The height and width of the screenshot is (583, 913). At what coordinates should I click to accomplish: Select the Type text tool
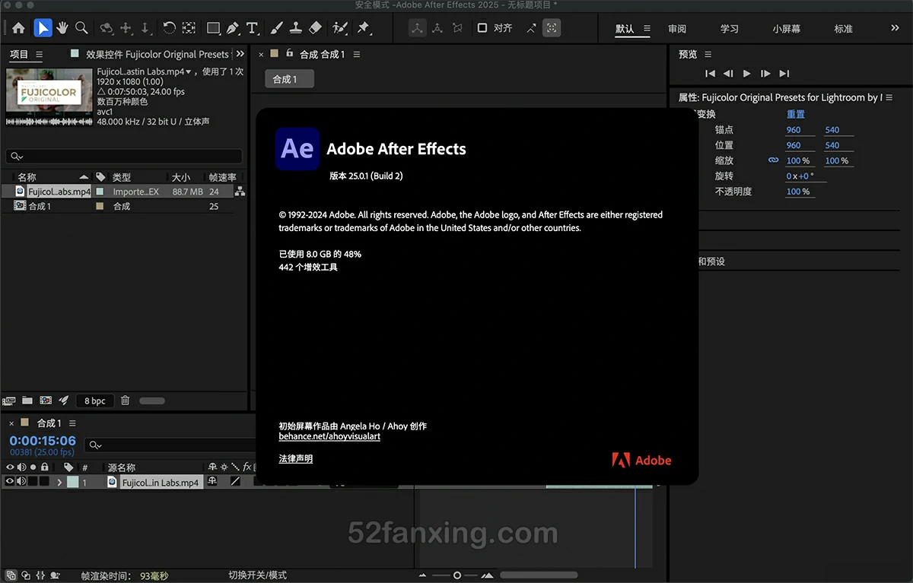252,28
